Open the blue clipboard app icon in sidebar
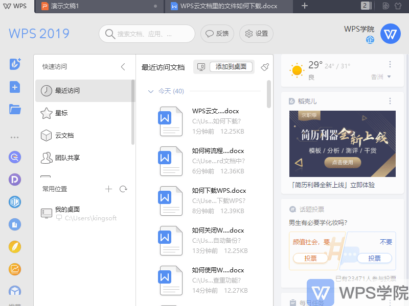This screenshot has height=306, width=409. (x=15, y=224)
